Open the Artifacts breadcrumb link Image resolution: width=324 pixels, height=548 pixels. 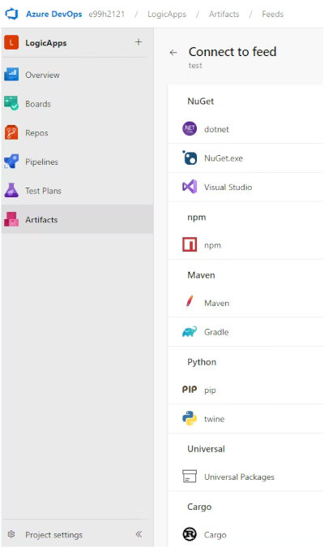coord(224,14)
